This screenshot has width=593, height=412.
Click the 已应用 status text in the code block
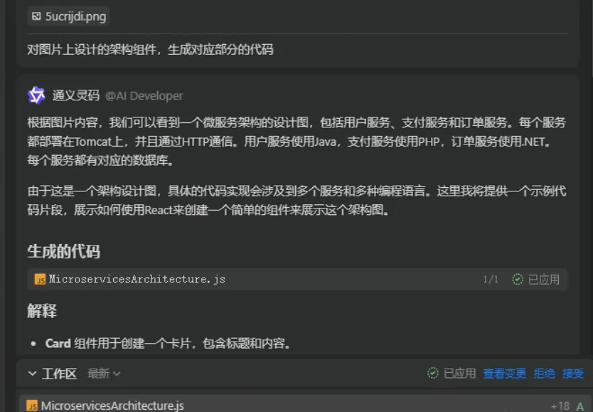[543, 280]
